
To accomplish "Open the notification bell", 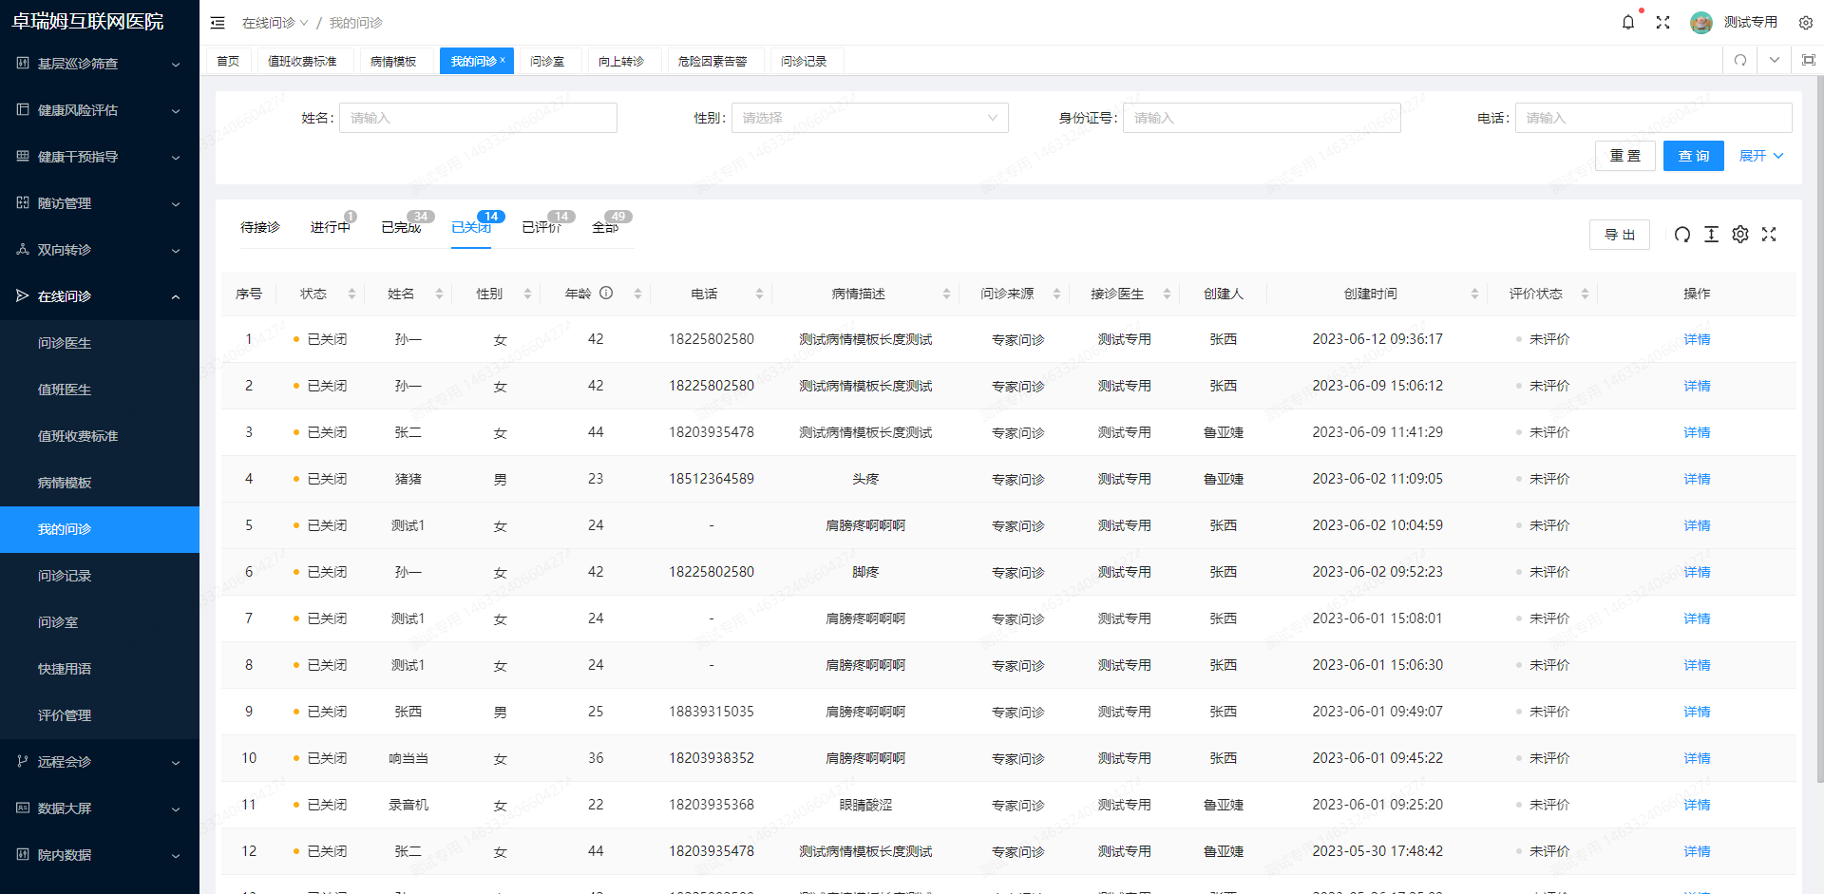I will click(1628, 22).
